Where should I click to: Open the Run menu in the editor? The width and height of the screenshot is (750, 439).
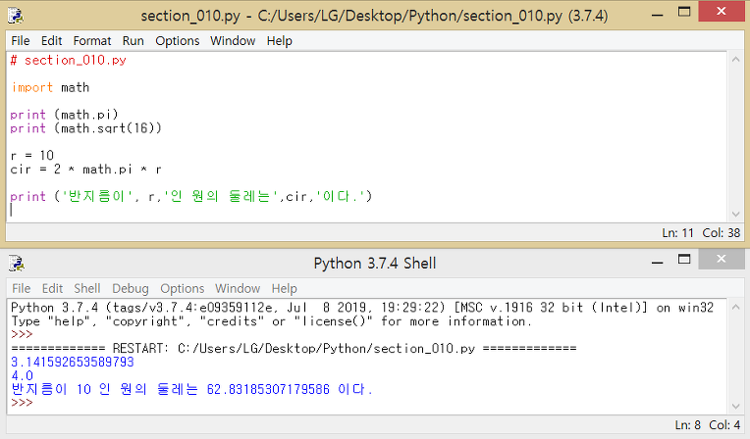pyautogui.click(x=133, y=41)
